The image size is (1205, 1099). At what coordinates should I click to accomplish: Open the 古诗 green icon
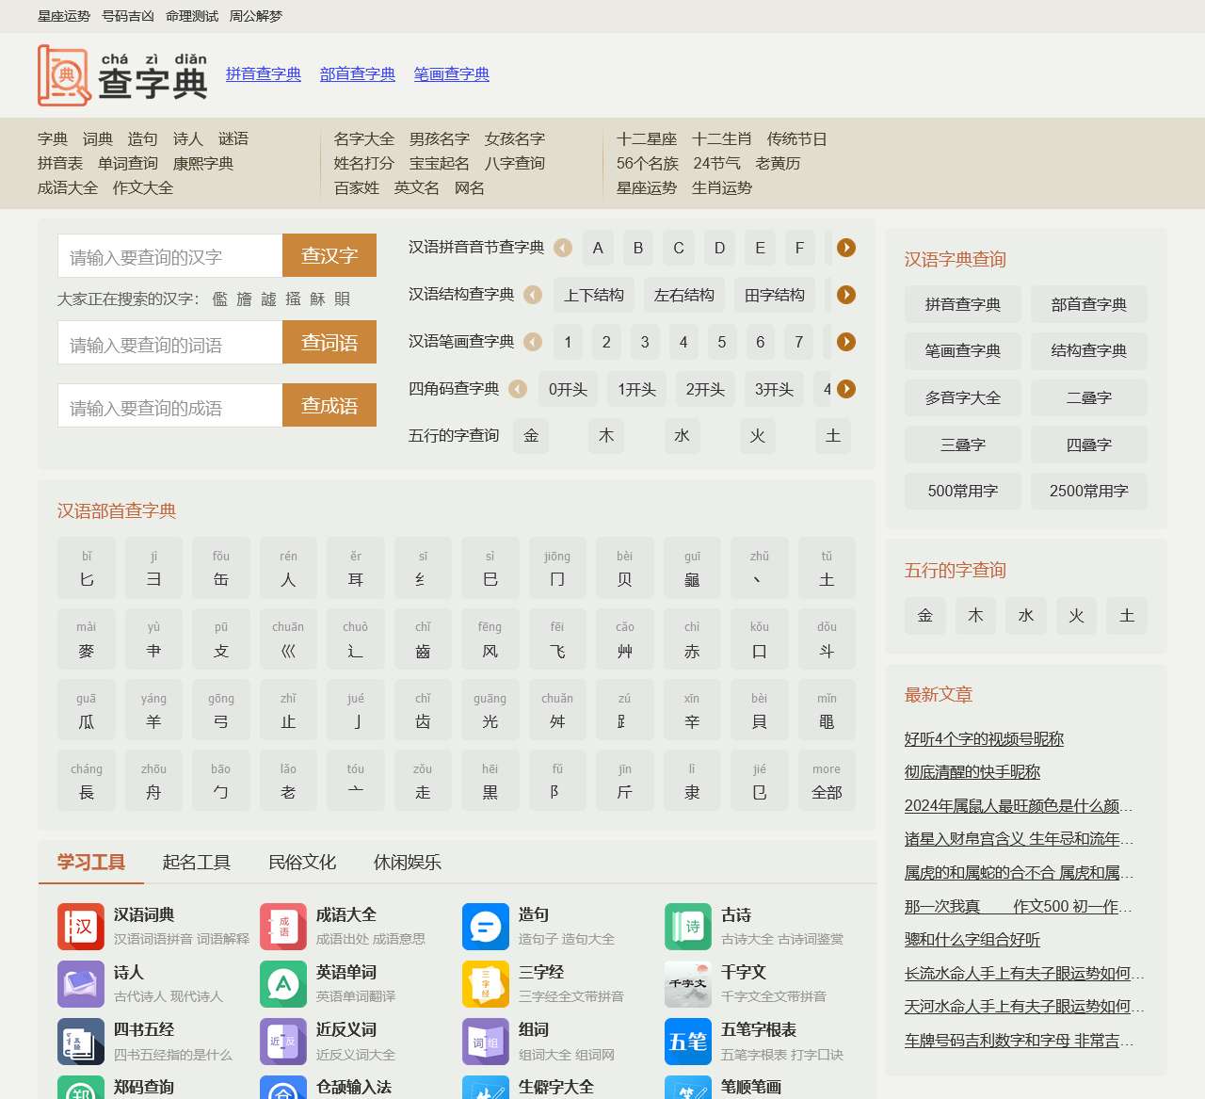(x=688, y=927)
